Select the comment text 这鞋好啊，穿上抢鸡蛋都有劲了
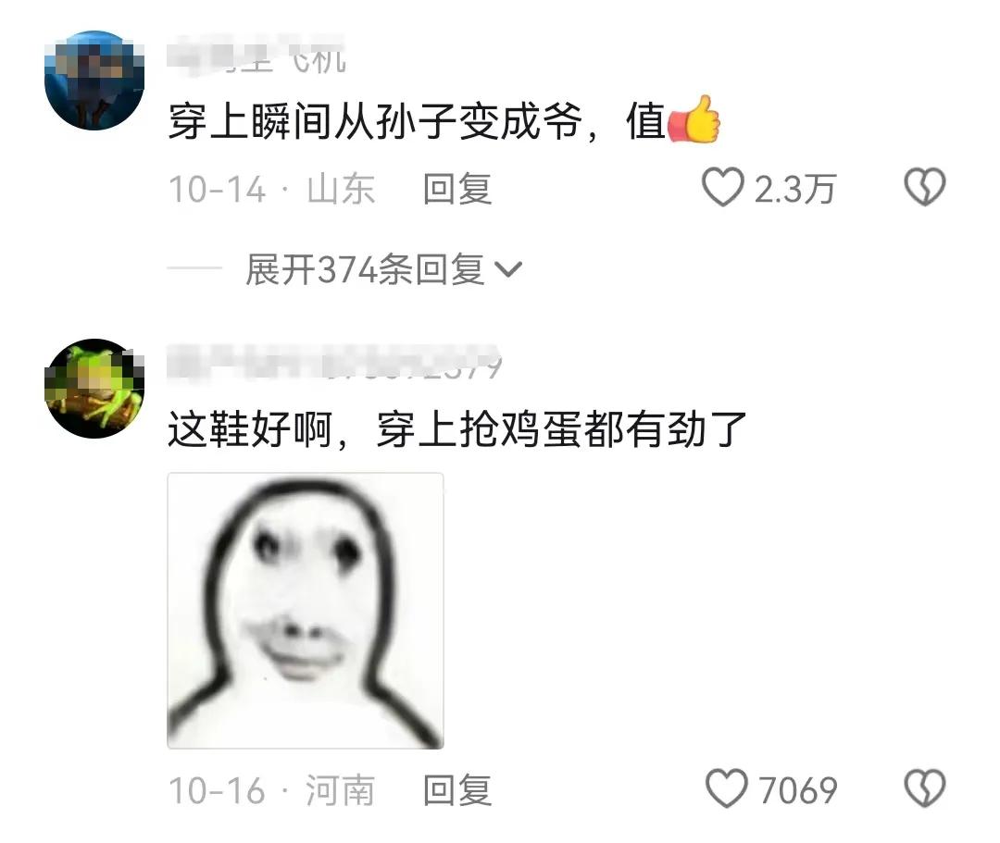The image size is (1000, 843). [x=457, y=429]
